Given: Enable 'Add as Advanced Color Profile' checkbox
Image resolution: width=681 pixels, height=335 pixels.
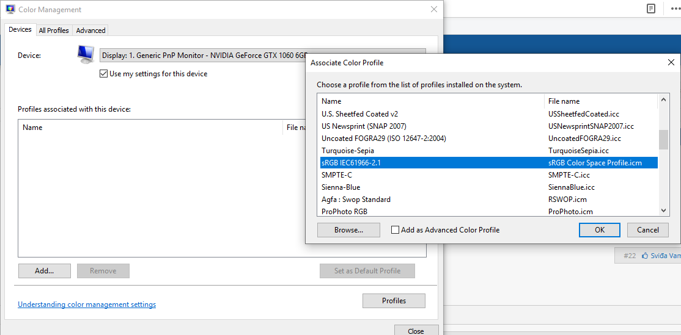Looking at the screenshot, I should [396, 230].
